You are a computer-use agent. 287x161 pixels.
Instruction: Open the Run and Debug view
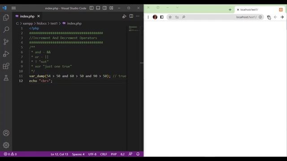pos(6,54)
